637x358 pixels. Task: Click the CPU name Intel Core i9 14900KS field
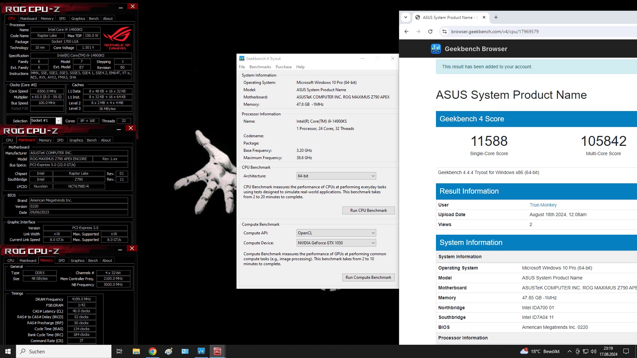(x=65, y=30)
